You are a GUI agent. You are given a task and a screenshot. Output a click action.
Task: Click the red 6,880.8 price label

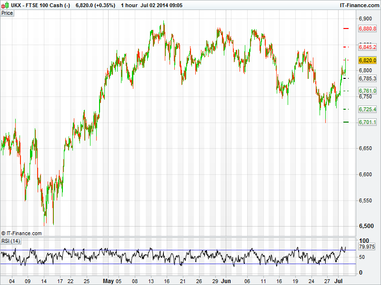367,28
